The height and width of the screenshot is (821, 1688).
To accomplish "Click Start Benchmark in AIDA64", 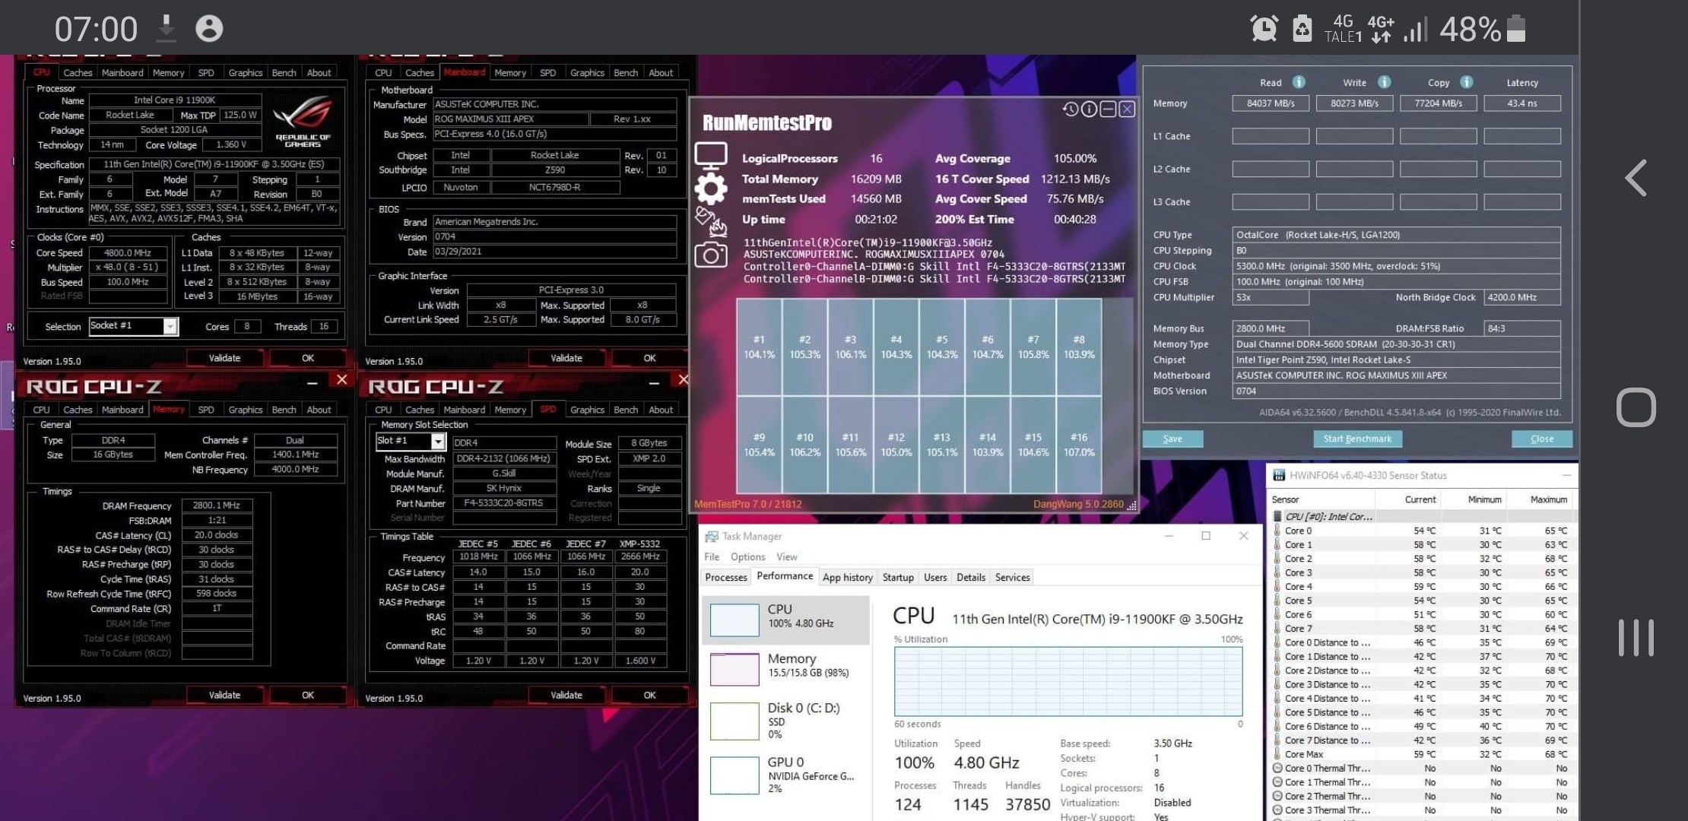I will pos(1357,439).
